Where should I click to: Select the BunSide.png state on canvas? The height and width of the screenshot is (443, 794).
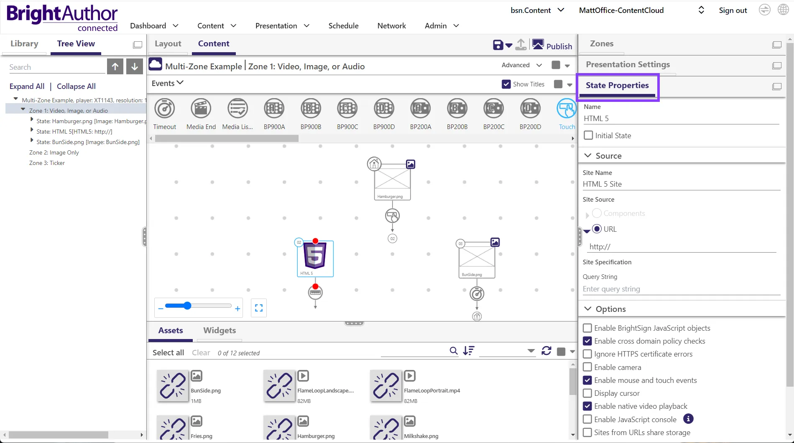tap(477, 260)
